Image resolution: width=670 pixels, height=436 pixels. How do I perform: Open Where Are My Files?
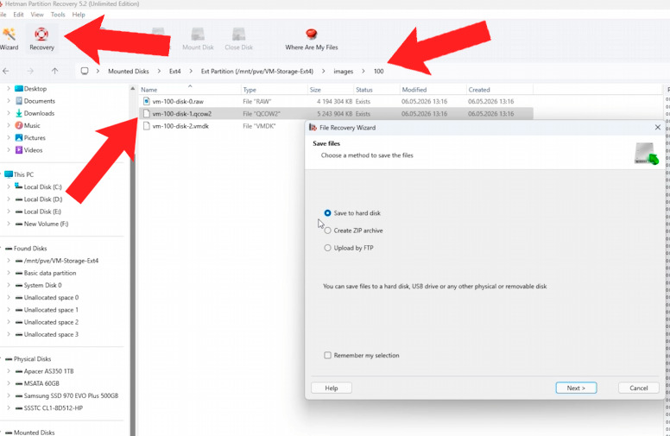[312, 39]
